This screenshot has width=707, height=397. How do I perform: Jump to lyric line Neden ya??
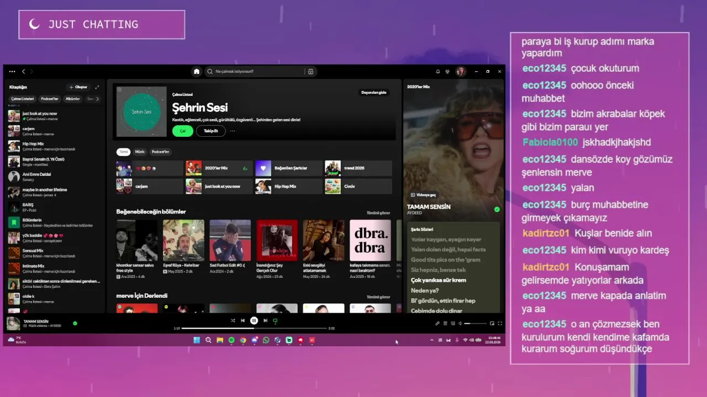425,291
